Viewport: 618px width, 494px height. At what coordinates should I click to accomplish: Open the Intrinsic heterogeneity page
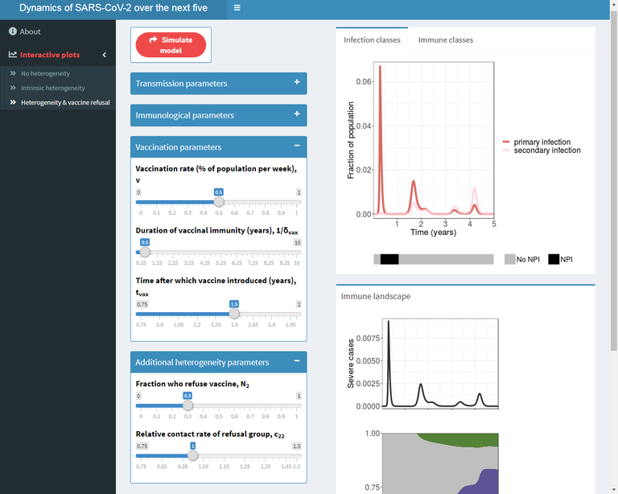tap(52, 88)
